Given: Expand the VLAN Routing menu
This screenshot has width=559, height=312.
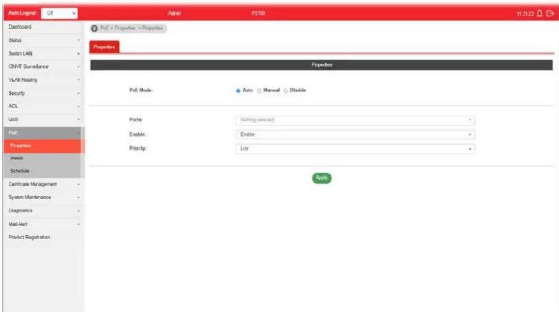Looking at the screenshot, I should click(x=44, y=80).
